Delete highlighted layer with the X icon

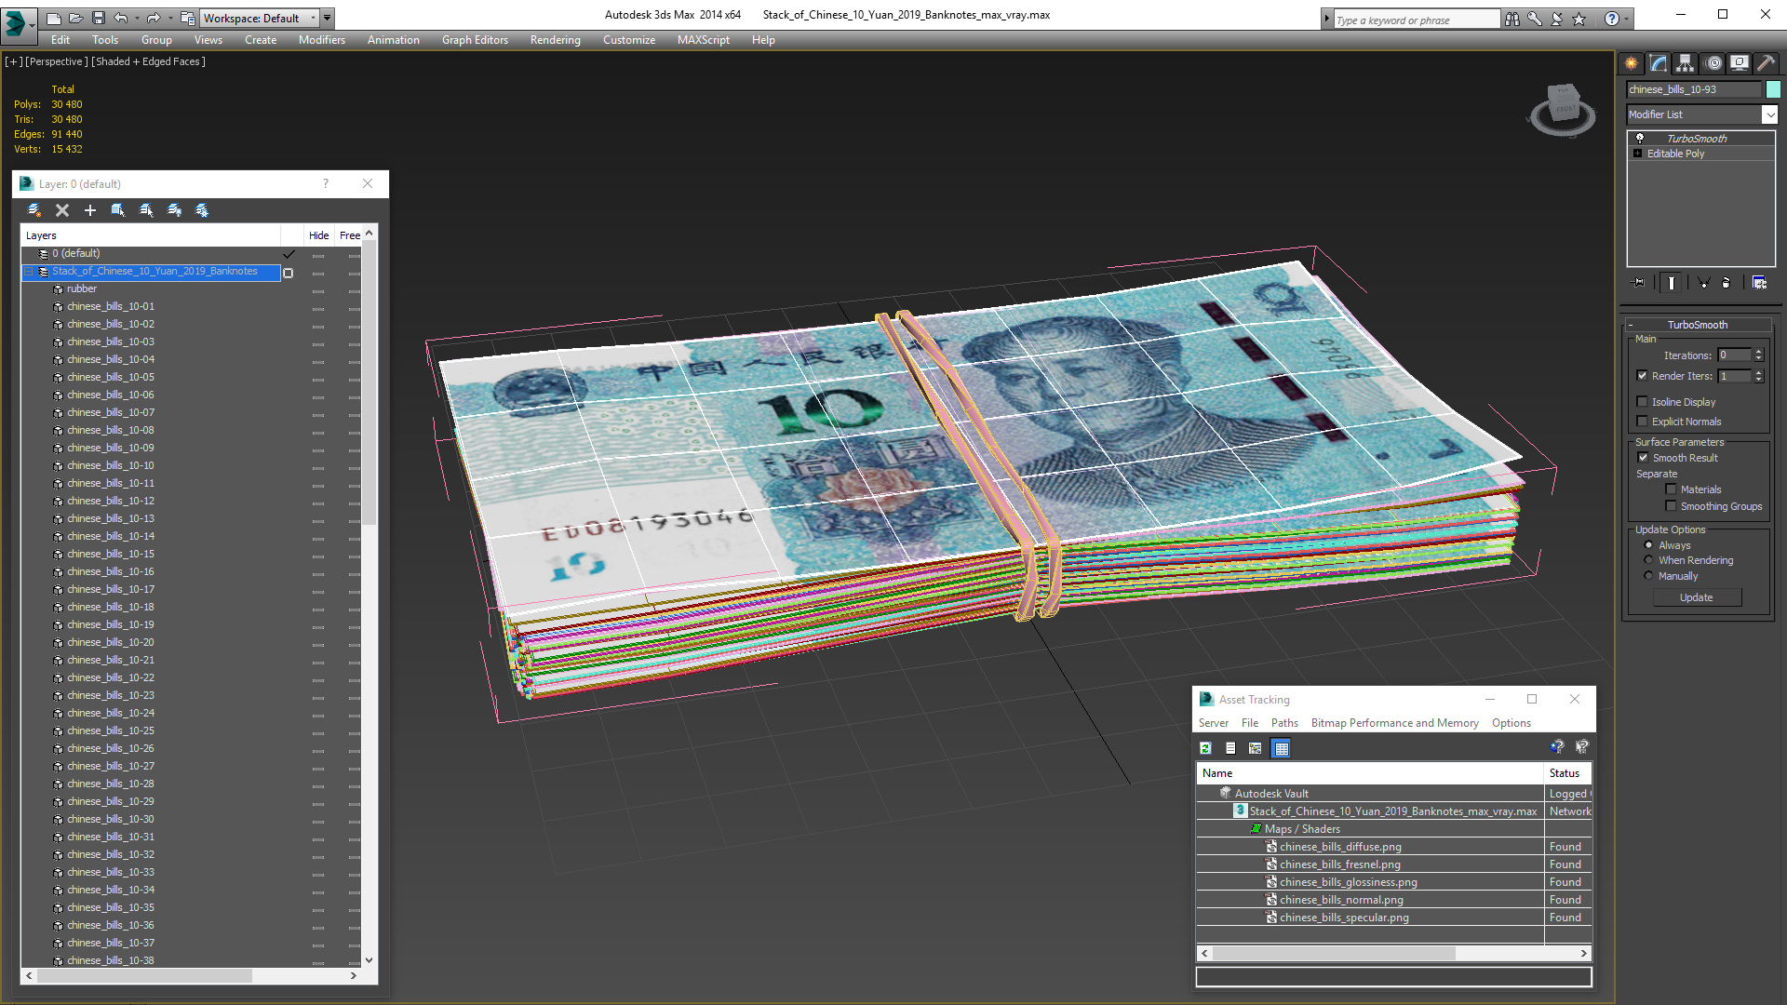(x=62, y=210)
